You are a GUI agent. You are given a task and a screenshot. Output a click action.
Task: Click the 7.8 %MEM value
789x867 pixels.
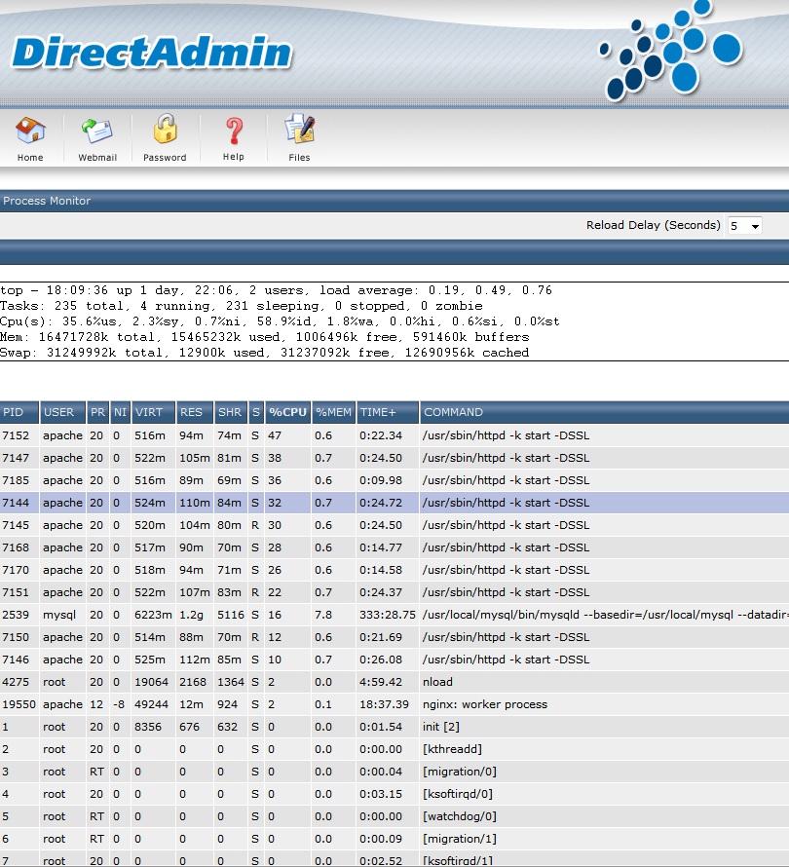click(323, 615)
